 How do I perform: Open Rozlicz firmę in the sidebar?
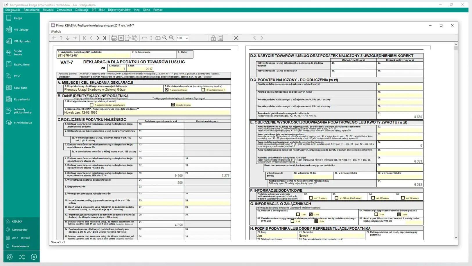pyautogui.click(x=18, y=64)
